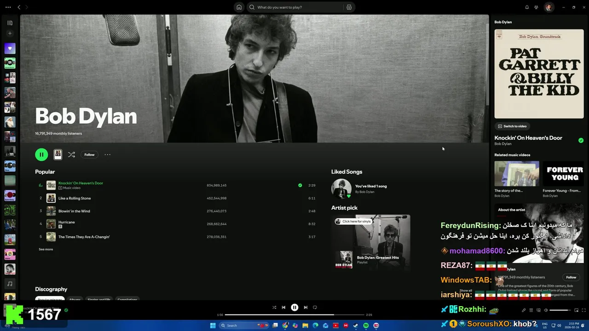The image size is (589, 331).
Task: Click the Click here for vinyls label
Action: coord(353,221)
